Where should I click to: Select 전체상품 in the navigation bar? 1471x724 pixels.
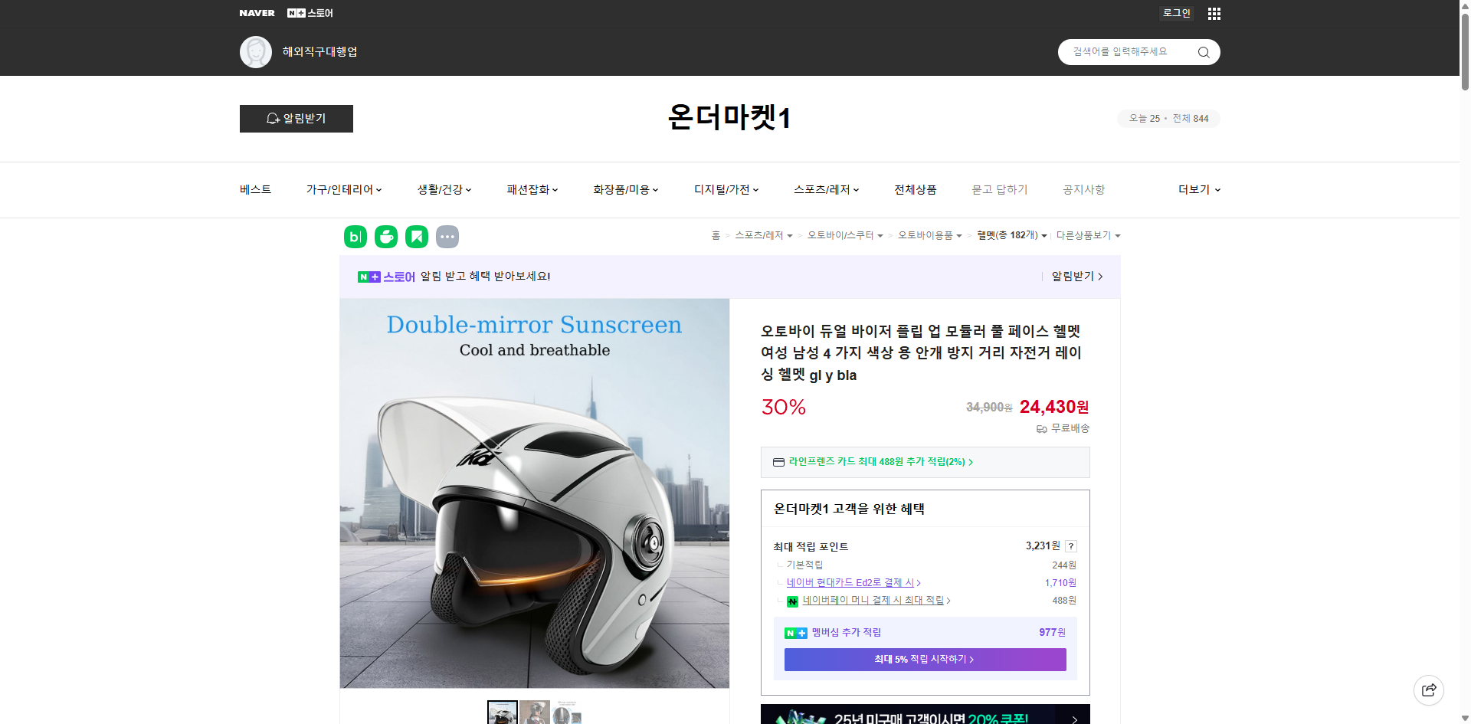pyautogui.click(x=915, y=189)
